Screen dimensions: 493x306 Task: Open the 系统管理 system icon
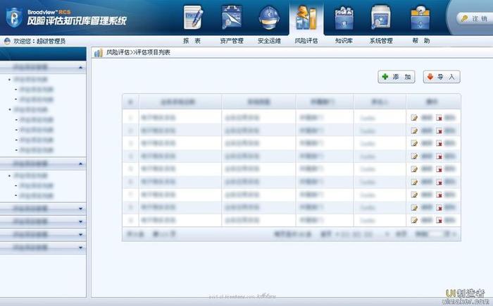(x=381, y=18)
